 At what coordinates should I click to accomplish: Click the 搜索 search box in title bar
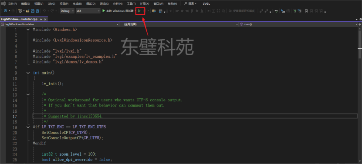tap(191, 3)
